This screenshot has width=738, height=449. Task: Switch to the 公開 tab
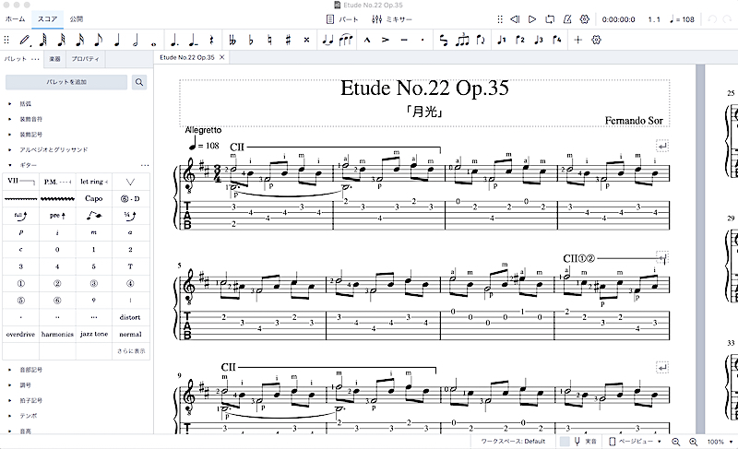click(x=77, y=19)
